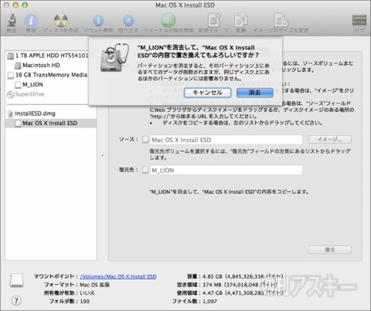This screenshot has height=311, width=371.
Task: Click the Unmount (マウント解除) toolbar icon
Action: pos(98,21)
